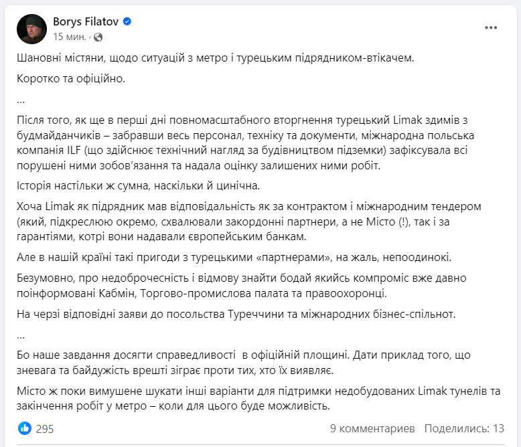Click the blue thumbs-up reaction icon

pyautogui.click(x=25, y=428)
